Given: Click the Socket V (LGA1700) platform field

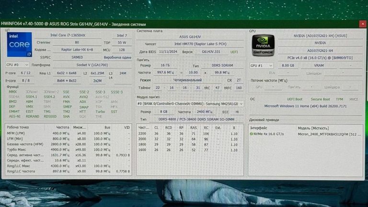Looking at the screenshot, I should coord(92,65).
